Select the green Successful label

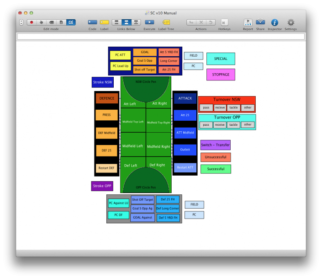click(x=216, y=169)
